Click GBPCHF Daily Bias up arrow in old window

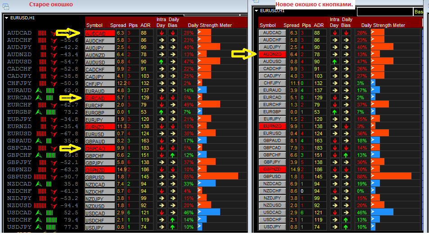[173, 155]
